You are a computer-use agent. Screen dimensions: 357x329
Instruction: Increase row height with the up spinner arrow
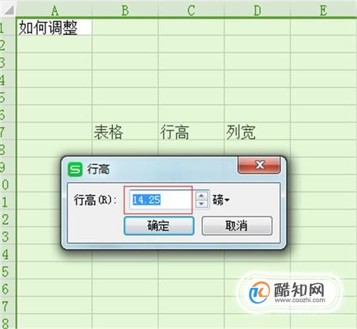(201, 196)
